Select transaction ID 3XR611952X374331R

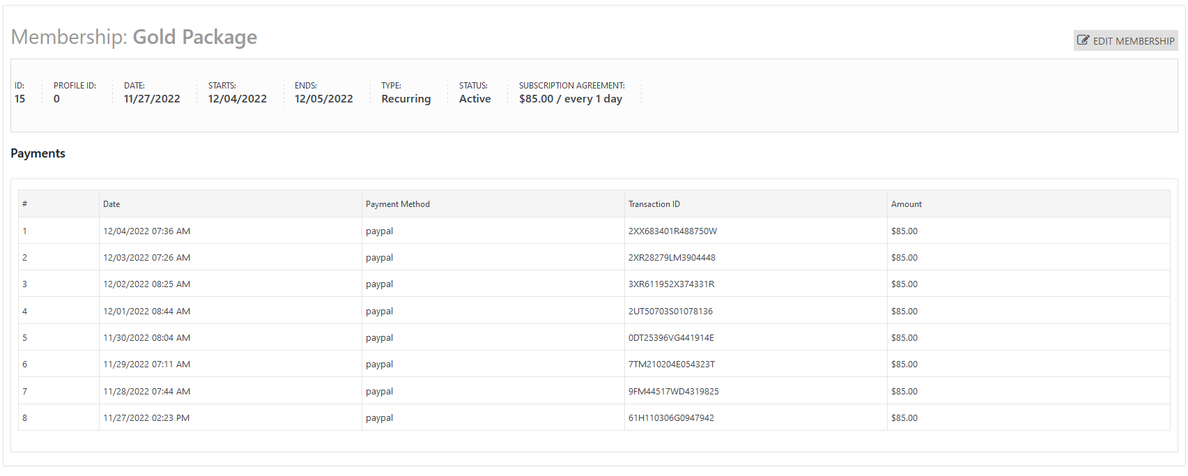tap(671, 284)
